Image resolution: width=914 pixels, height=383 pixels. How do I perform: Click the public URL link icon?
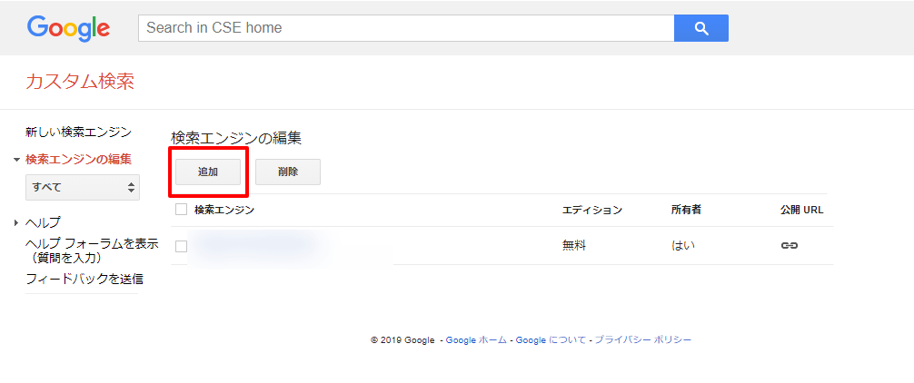pyautogui.click(x=789, y=246)
